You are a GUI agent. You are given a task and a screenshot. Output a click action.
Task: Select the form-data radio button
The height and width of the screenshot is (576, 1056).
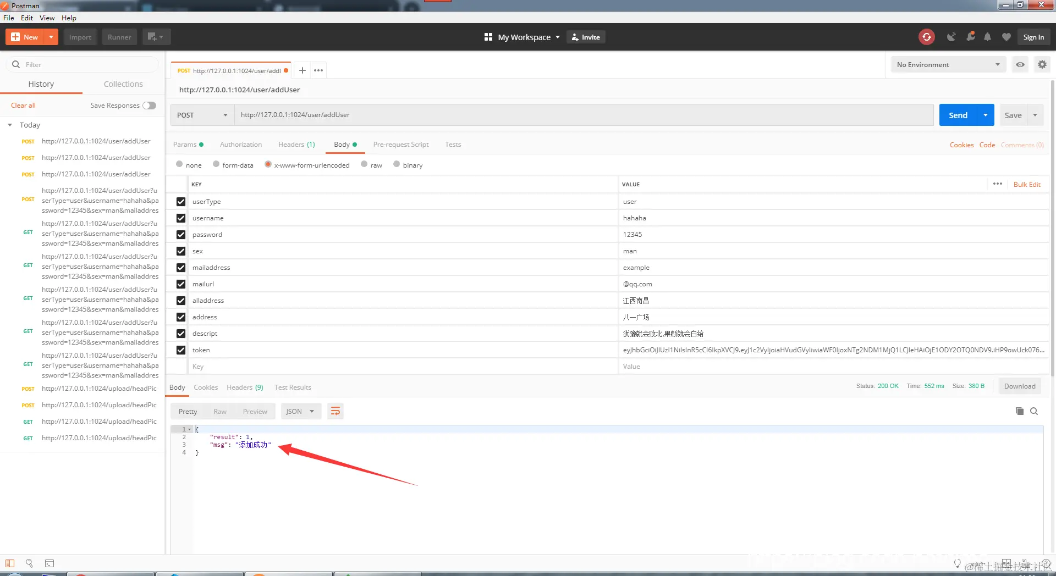[216, 164]
